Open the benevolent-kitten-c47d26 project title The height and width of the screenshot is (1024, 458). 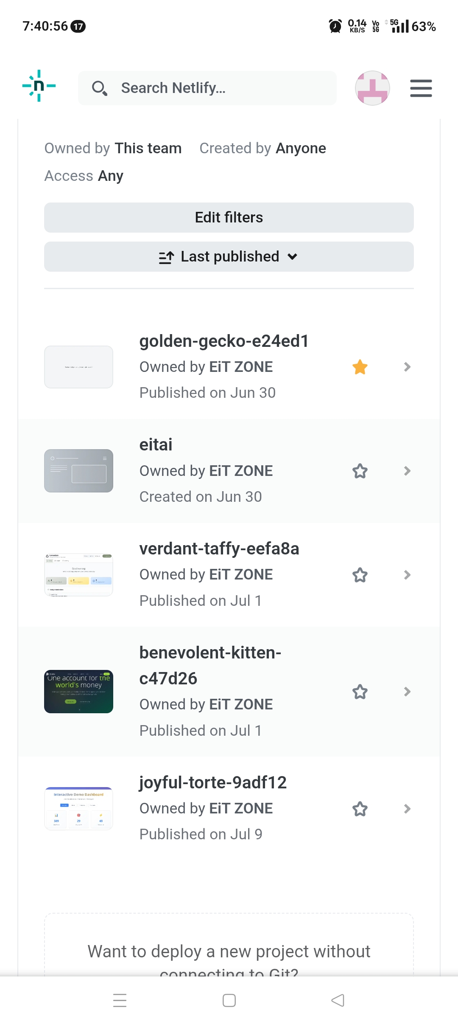click(210, 666)
